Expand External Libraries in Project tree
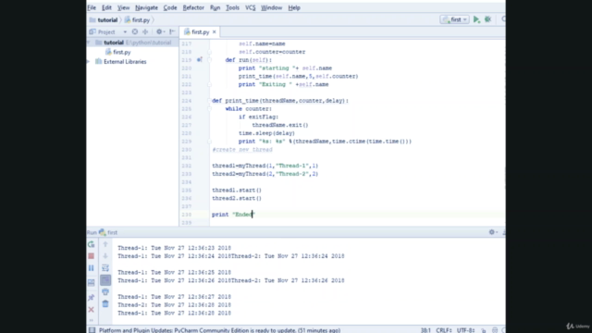Viewport: 592px width, 333px height. [89, 62]
